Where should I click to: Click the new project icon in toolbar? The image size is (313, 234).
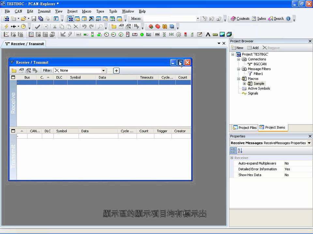pos(7,19)
